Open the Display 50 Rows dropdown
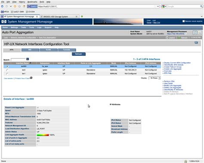The width and height of the screenshot is (204, 163). [x=155, y=78]
